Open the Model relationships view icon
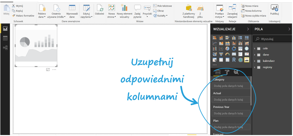 tap(5, 48)
